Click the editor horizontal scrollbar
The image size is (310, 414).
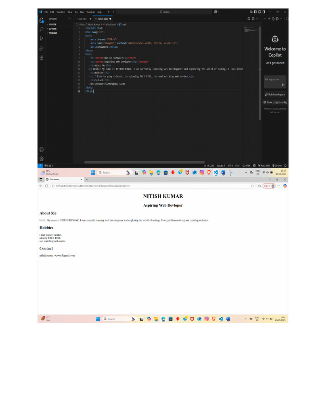click(145, 163)
